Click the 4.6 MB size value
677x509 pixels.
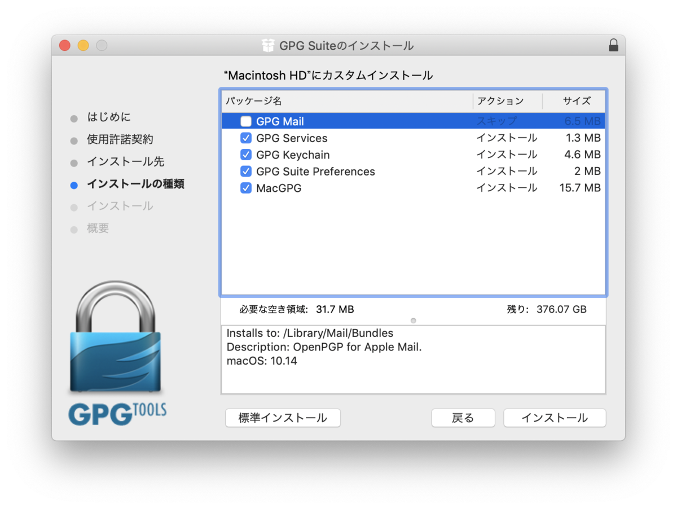pos(583,155)
